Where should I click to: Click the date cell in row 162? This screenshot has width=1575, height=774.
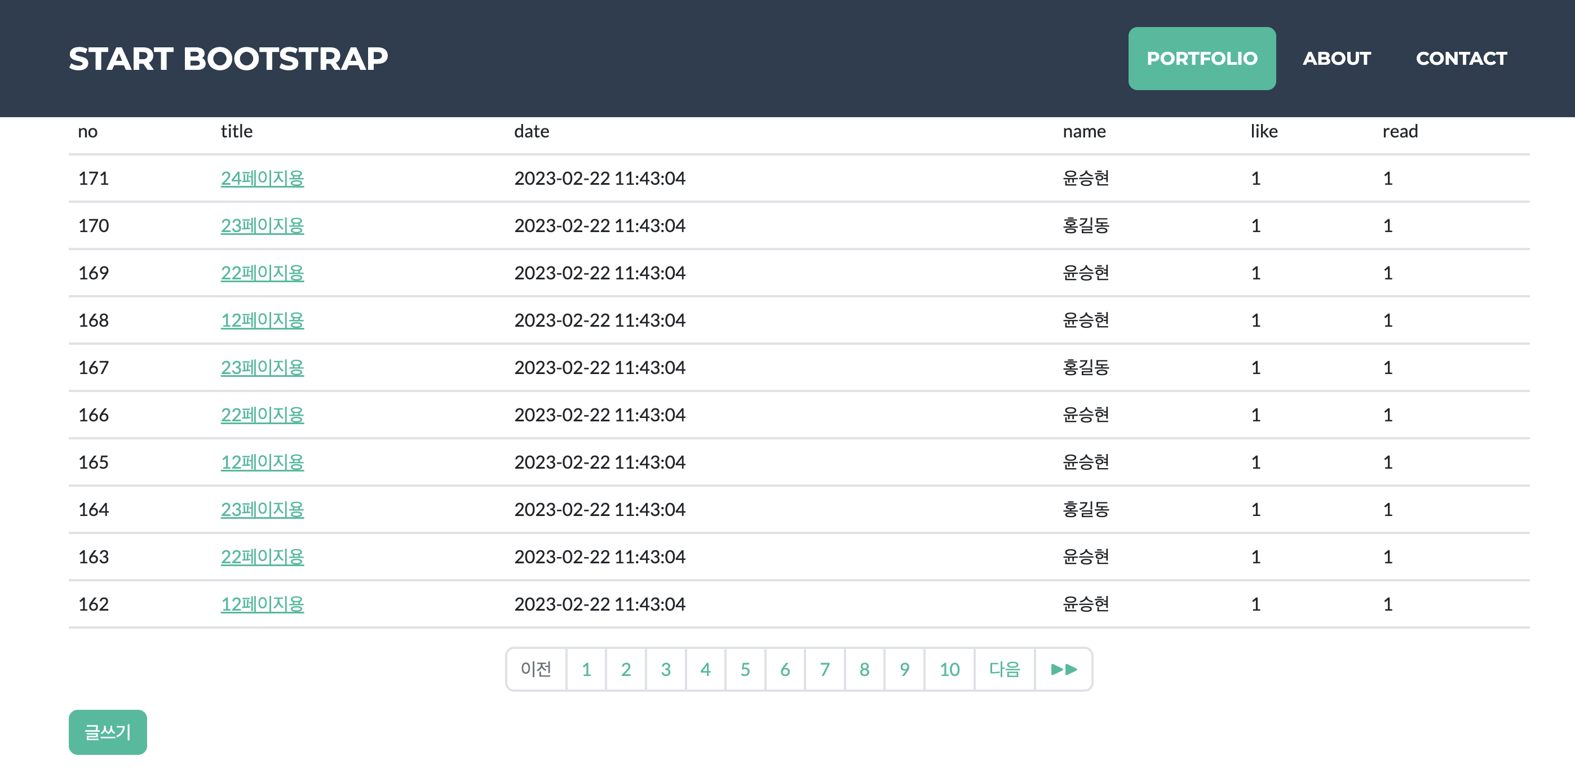click(600, 604)
